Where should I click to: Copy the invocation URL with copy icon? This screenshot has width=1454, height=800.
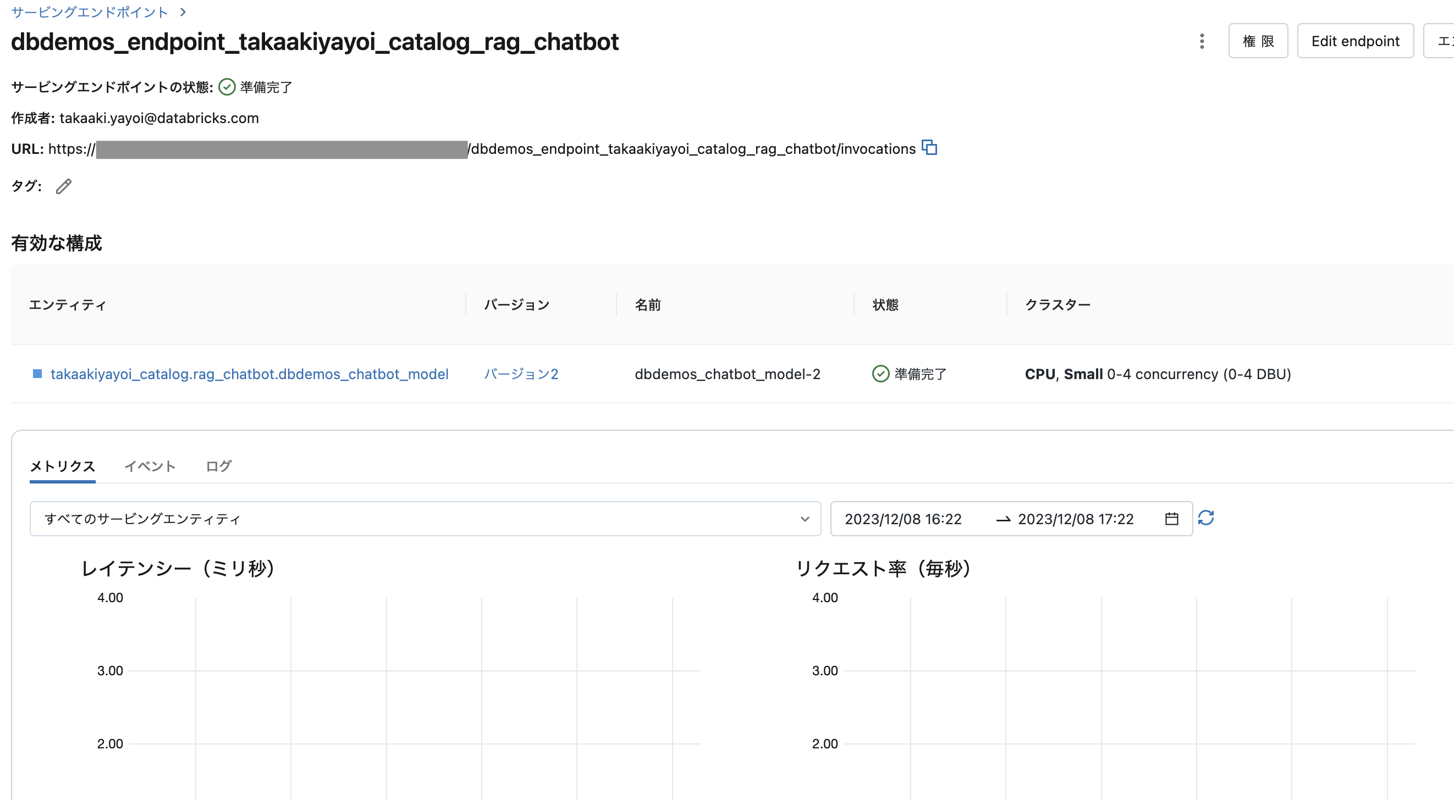pos(929,148)
